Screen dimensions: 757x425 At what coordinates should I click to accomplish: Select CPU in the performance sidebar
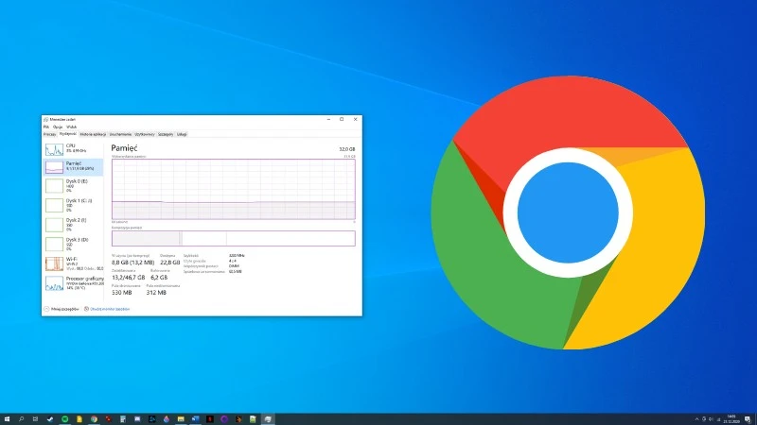[x=74, y=149]
